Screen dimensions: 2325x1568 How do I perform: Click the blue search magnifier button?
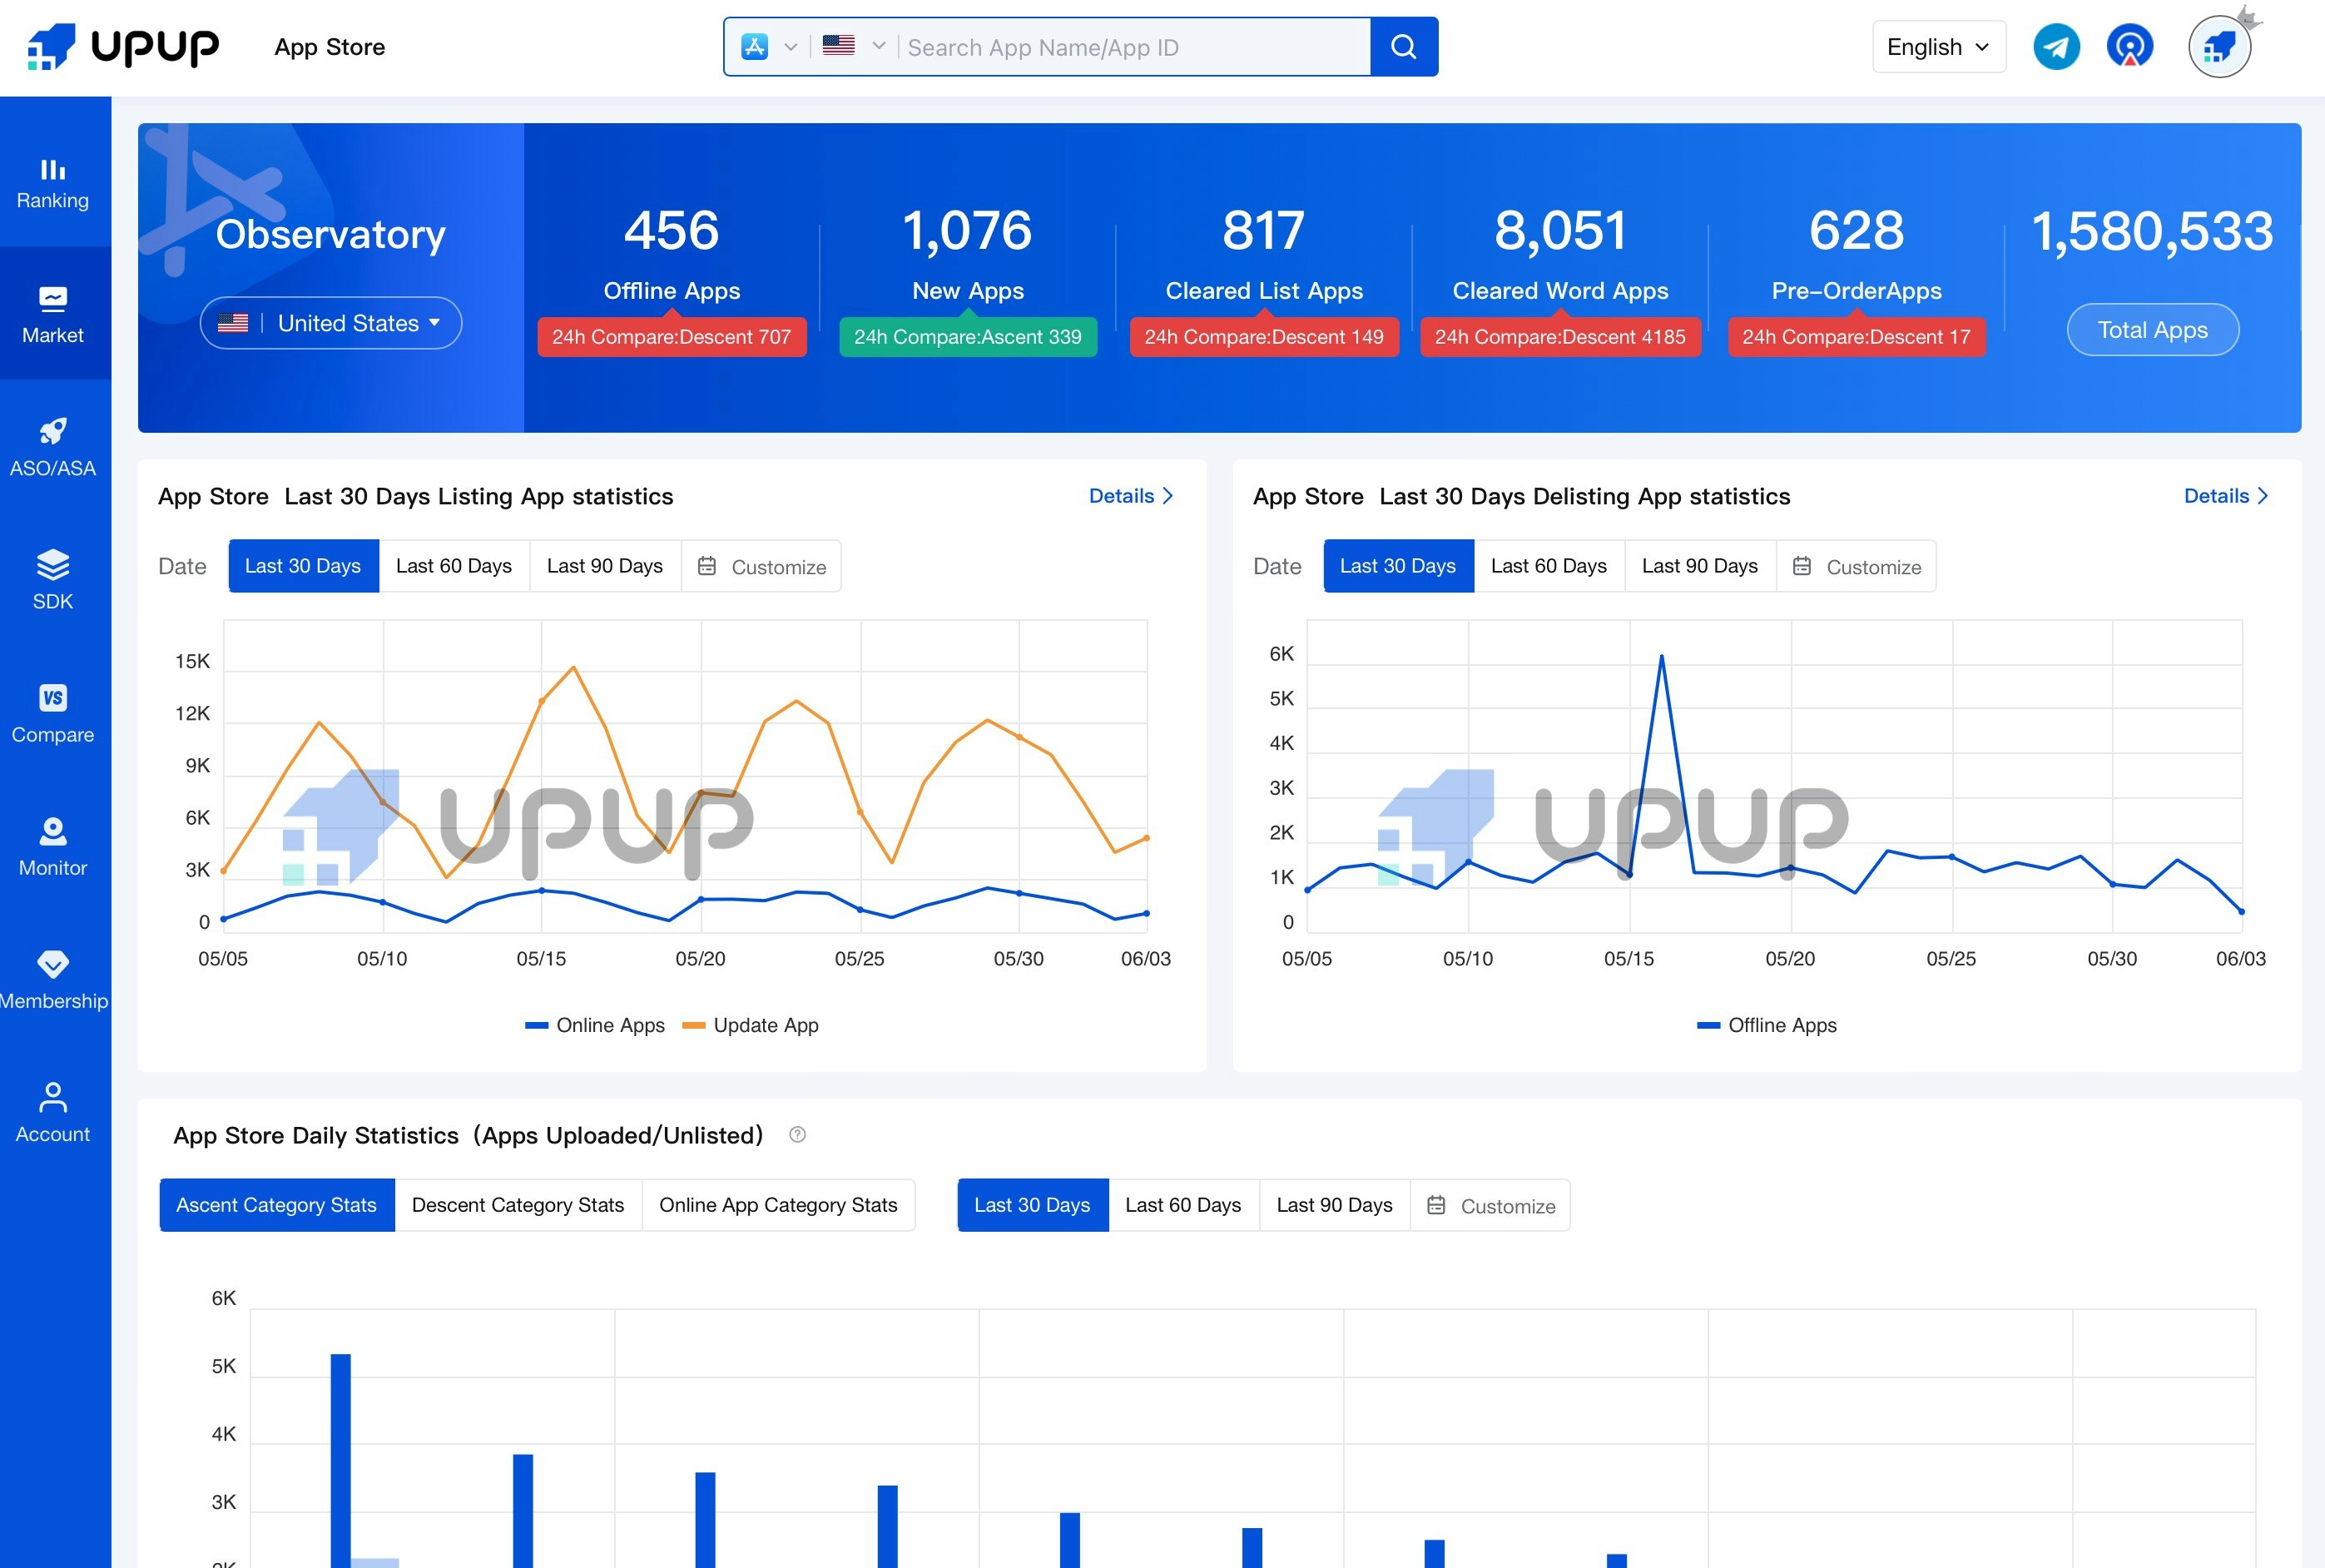tap(1403, 47)
